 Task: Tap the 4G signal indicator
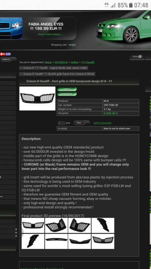107,5
